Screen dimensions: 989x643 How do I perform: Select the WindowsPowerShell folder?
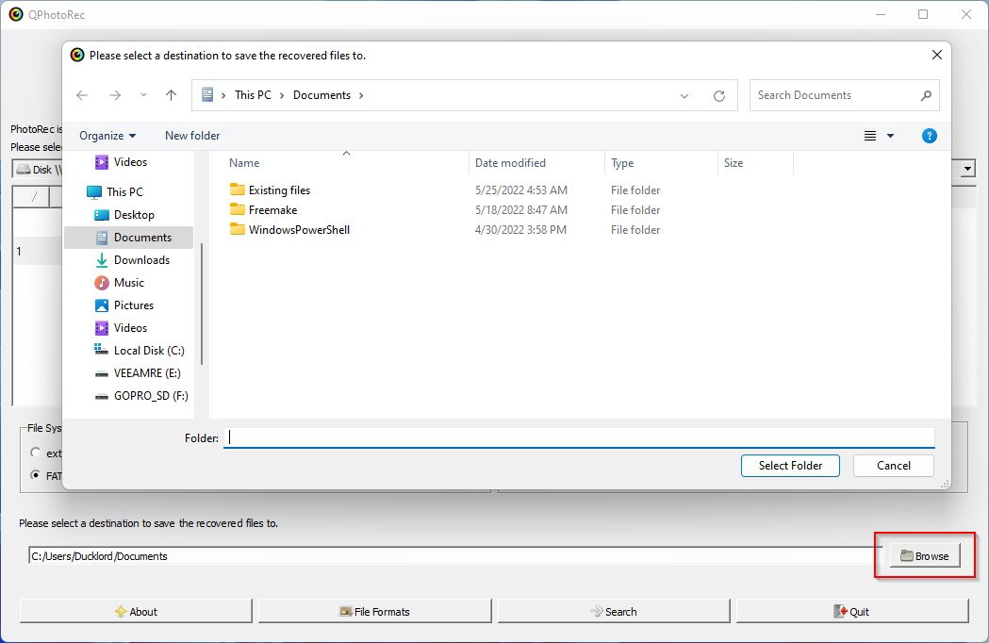point(289,230)
